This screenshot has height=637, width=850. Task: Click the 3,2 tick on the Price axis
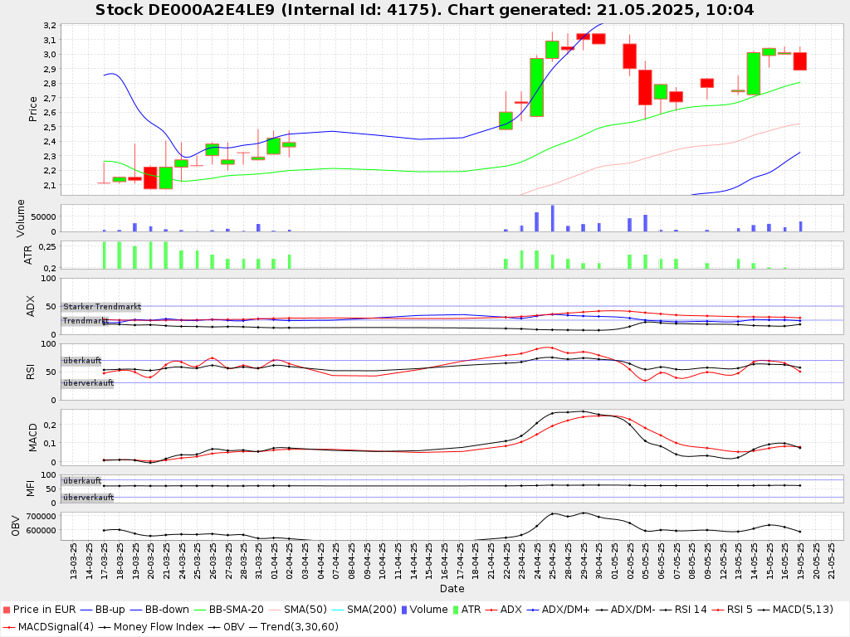pos(49,26)
